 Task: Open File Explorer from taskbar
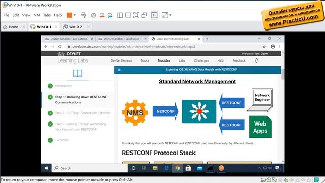coord(155,168)
